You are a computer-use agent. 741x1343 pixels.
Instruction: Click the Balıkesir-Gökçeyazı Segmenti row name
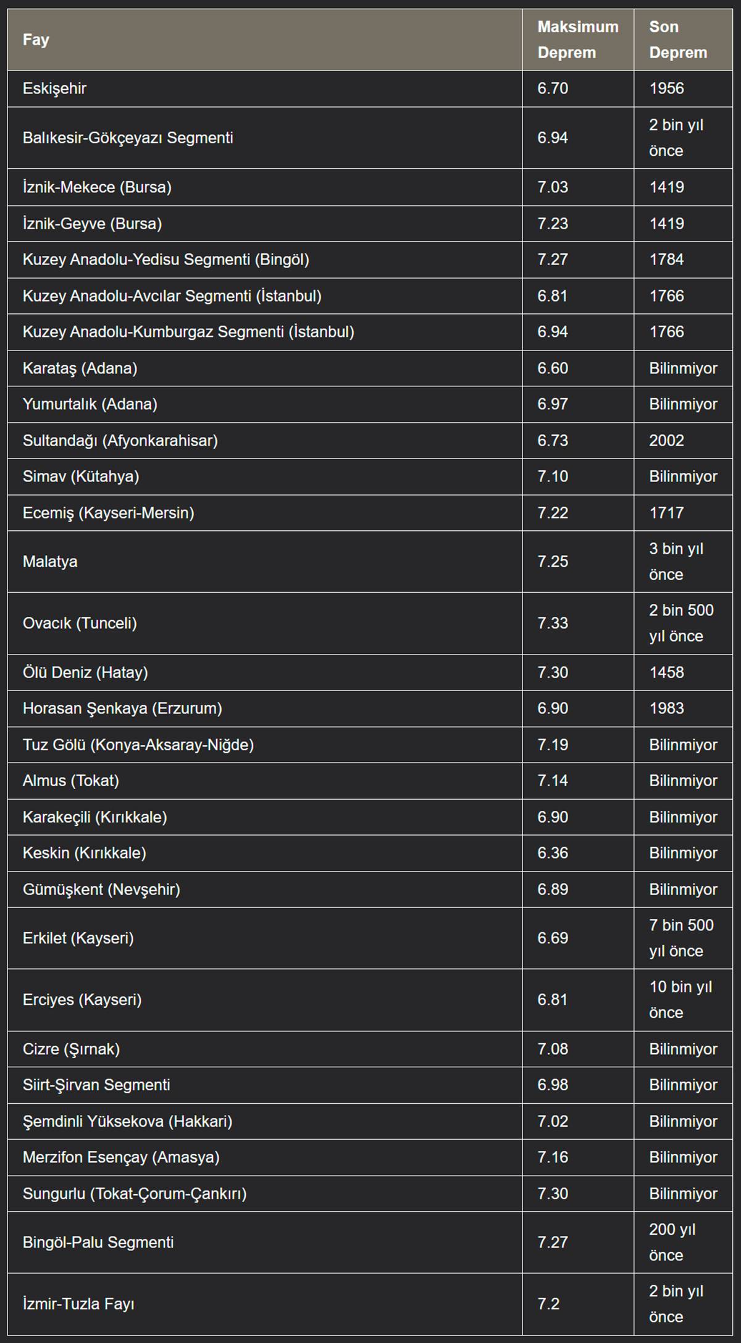(x=128, y=138)
